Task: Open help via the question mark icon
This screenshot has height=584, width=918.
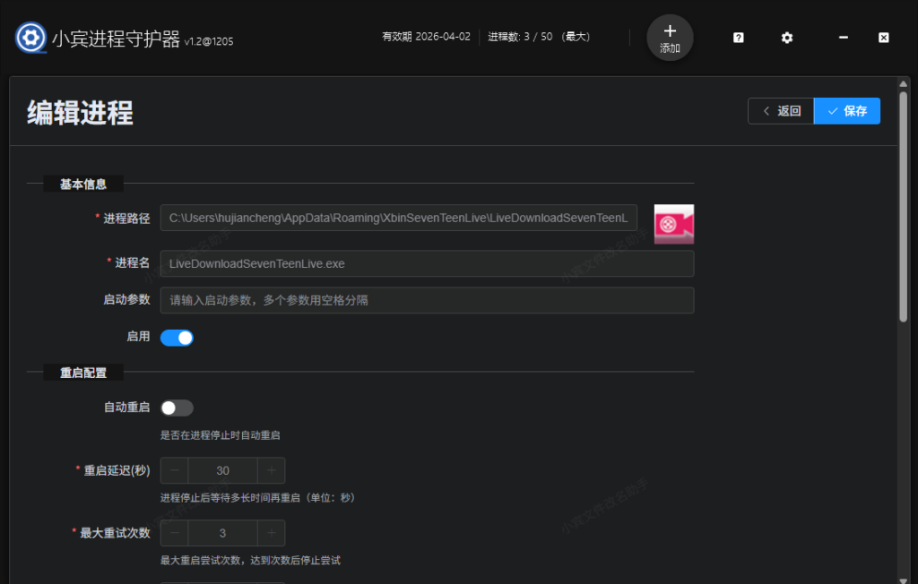Action: coord(737,38)
